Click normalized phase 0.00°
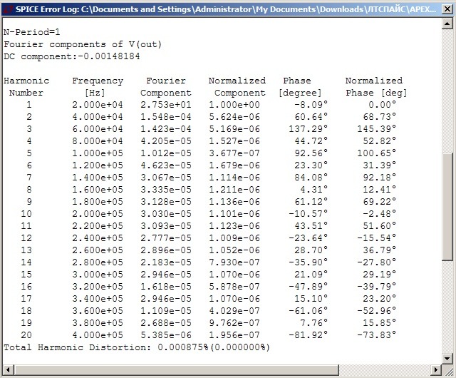 pos(382,105)
